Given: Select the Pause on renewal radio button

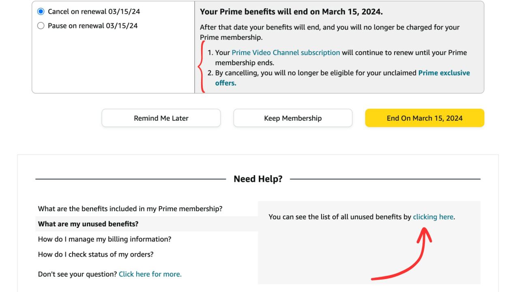Looking at the screenshot, I should pos(41,26).
